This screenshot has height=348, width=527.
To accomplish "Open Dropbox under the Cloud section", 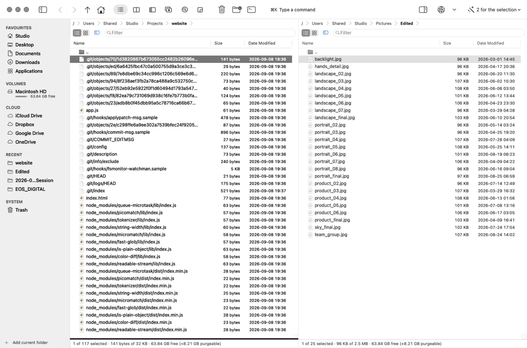I will pos(25,124).
